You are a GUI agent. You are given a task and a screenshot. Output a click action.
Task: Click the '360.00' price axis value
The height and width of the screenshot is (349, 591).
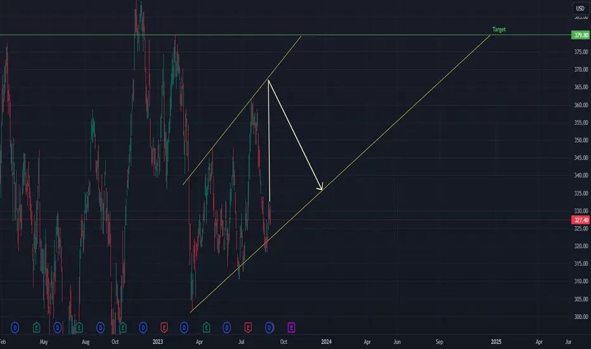[x=581, y=105]
